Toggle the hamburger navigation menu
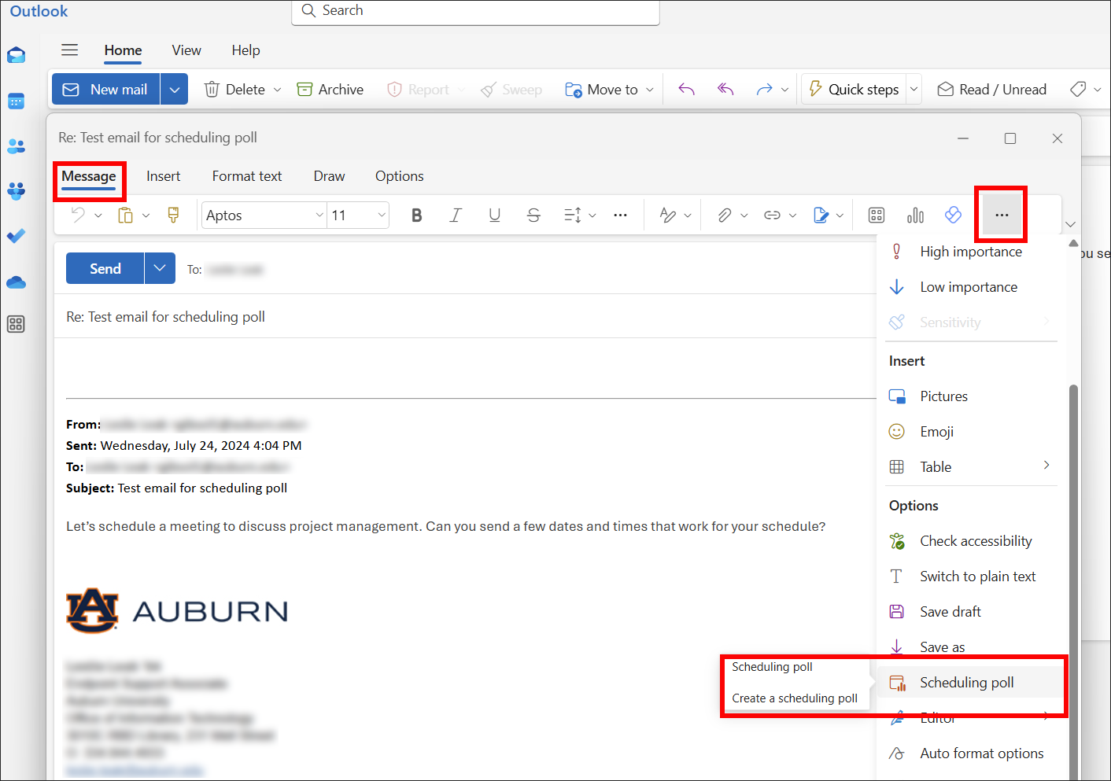 click(x=70, y=50)
